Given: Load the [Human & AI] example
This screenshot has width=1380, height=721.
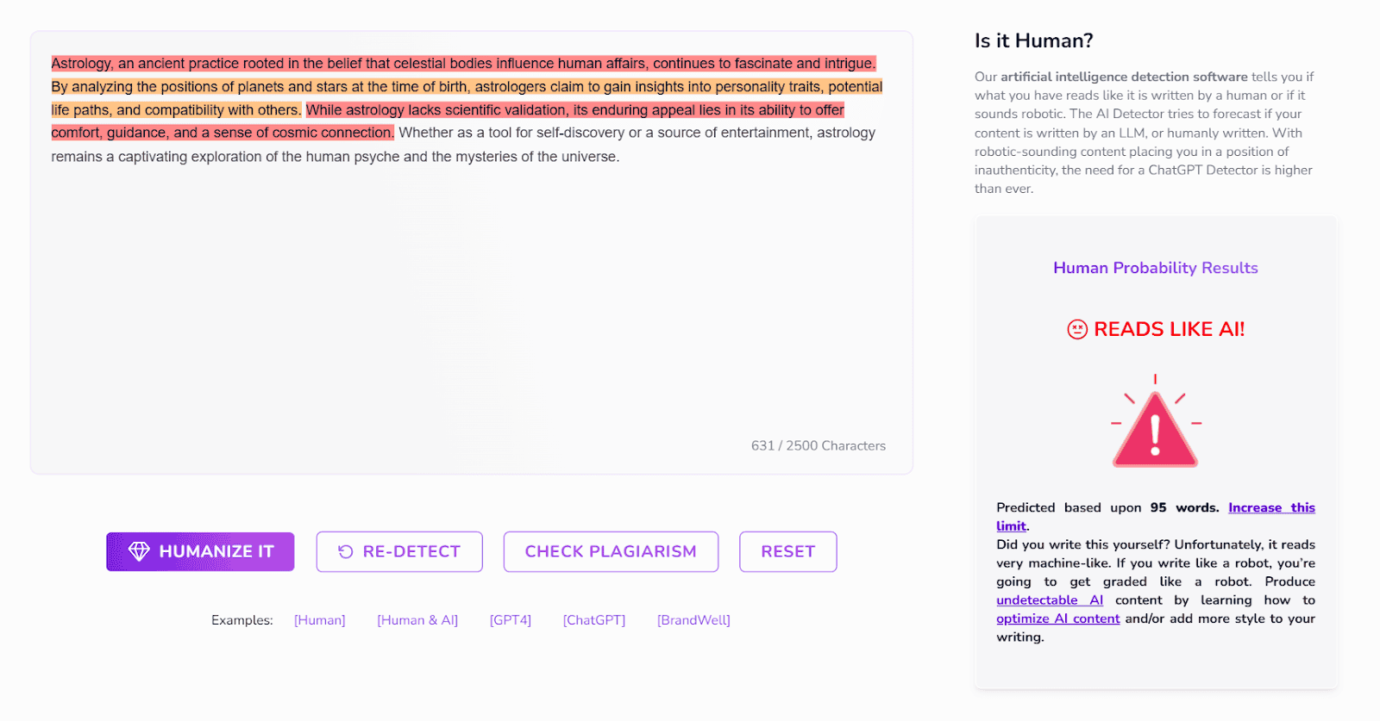Looking at the screenshot, I should (417, 620).
